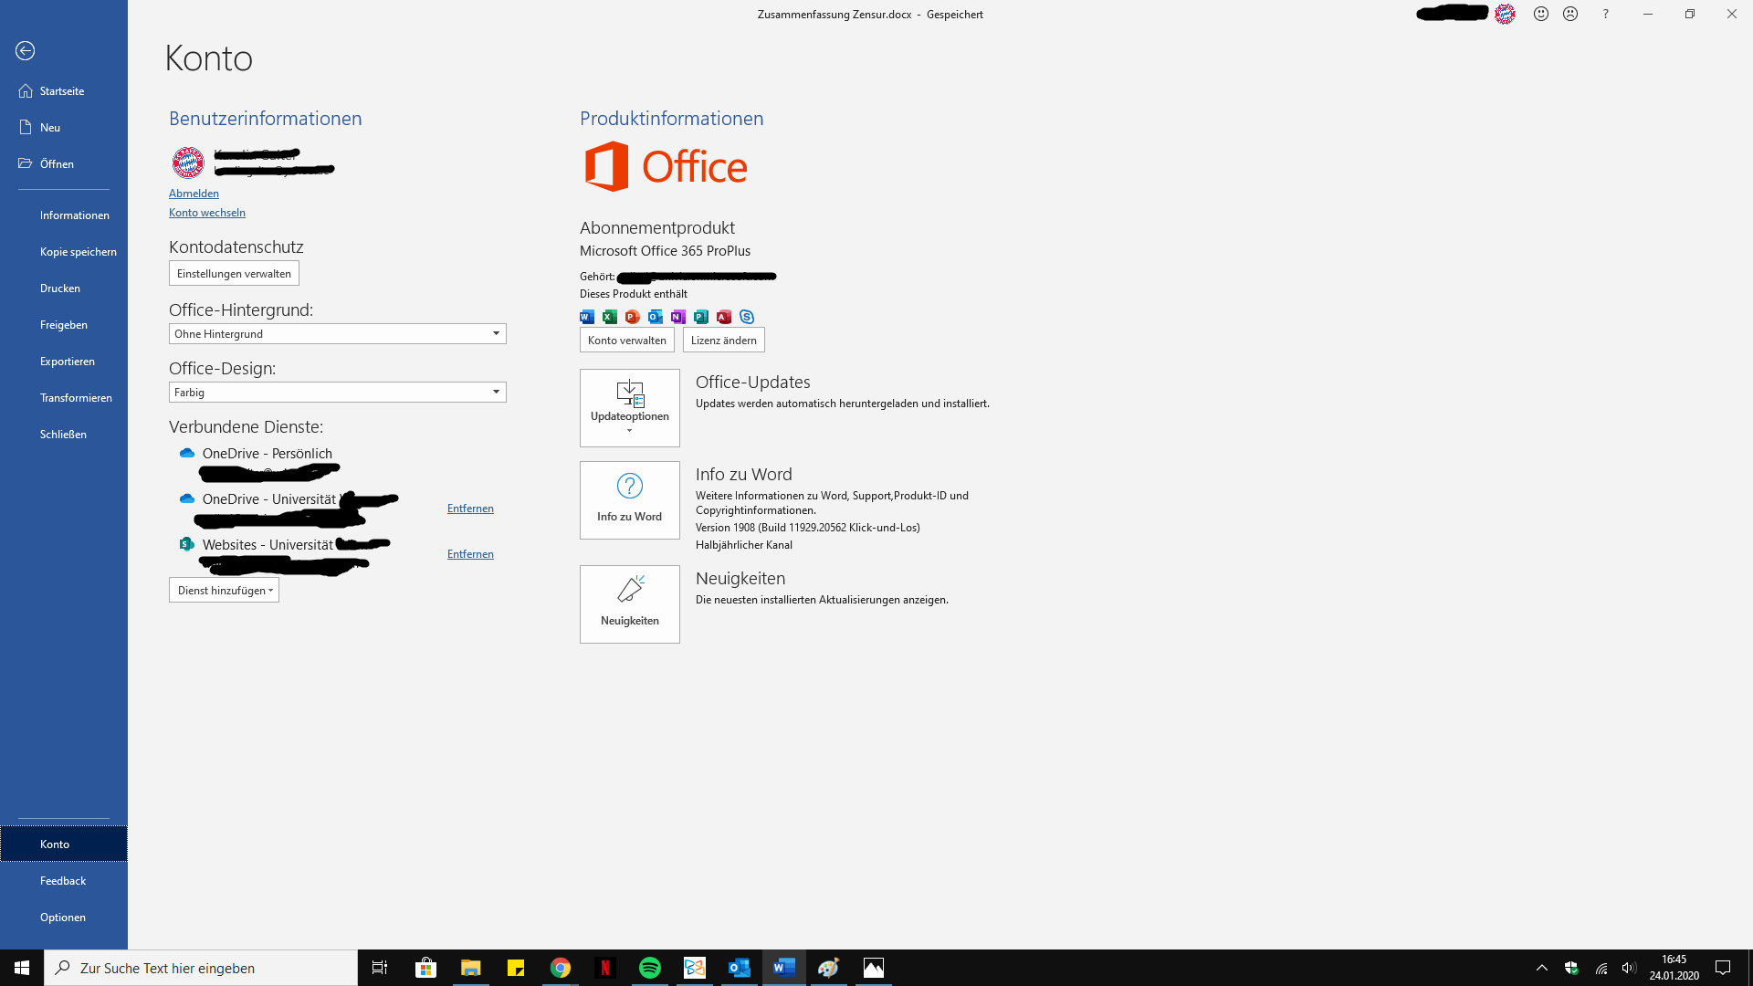This screenshot has height=986, width=1753.
Task: Open Google Chrome from the taskbar
Action: [x=560, y=968]
